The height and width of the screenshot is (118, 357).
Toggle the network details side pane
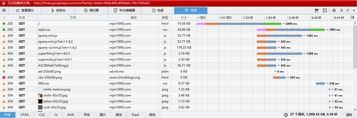tap(352, 18)
